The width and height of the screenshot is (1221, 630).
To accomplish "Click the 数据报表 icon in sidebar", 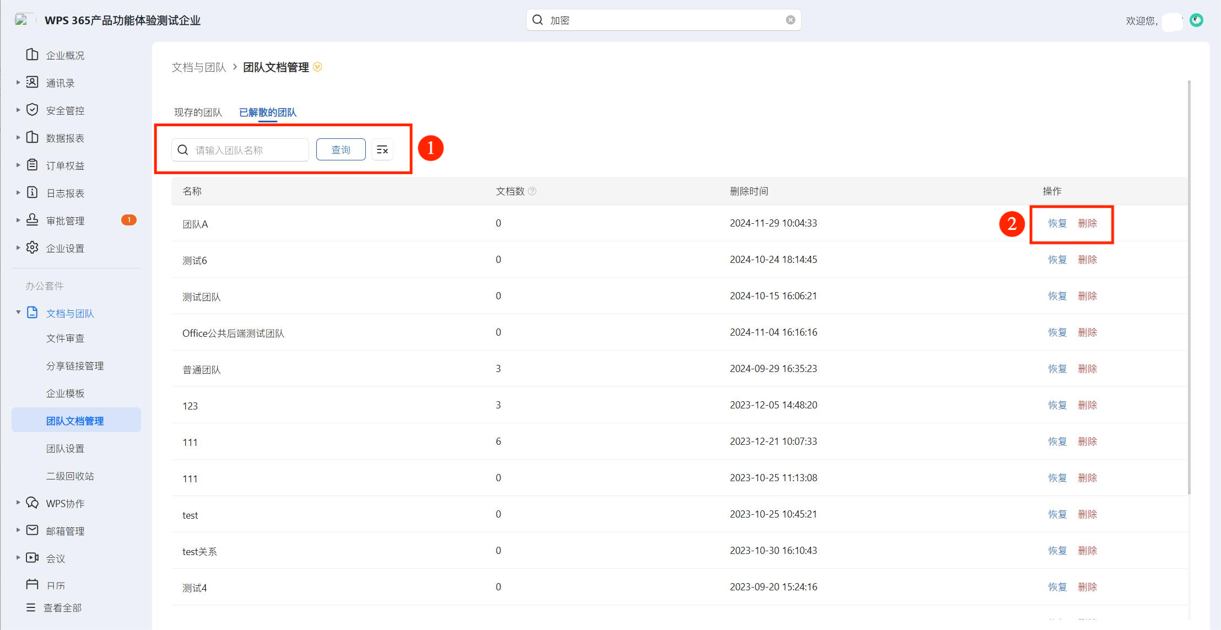I will click(x=33, y=137).
